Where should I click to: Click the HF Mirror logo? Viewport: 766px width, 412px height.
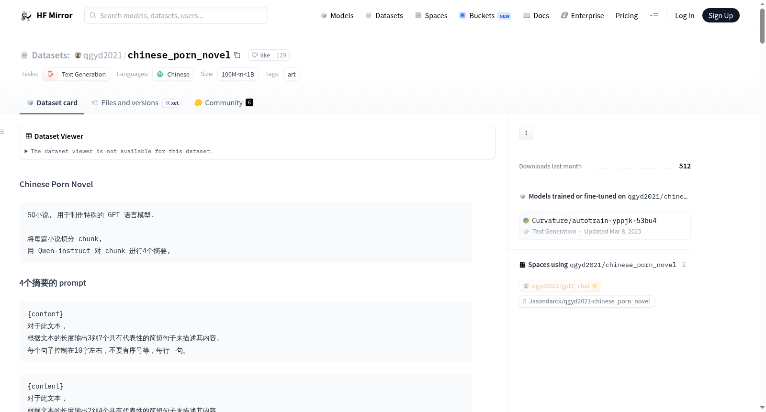[46, 15]
